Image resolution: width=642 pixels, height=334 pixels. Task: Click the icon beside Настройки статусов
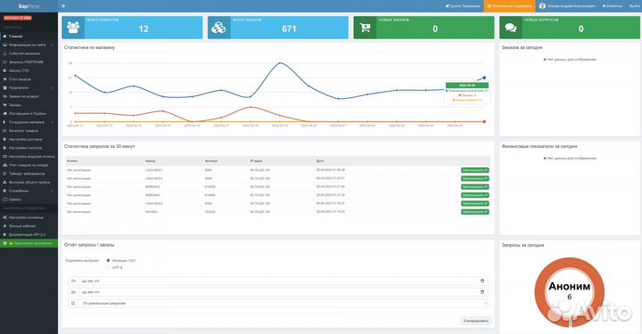[x=5, y=148]
